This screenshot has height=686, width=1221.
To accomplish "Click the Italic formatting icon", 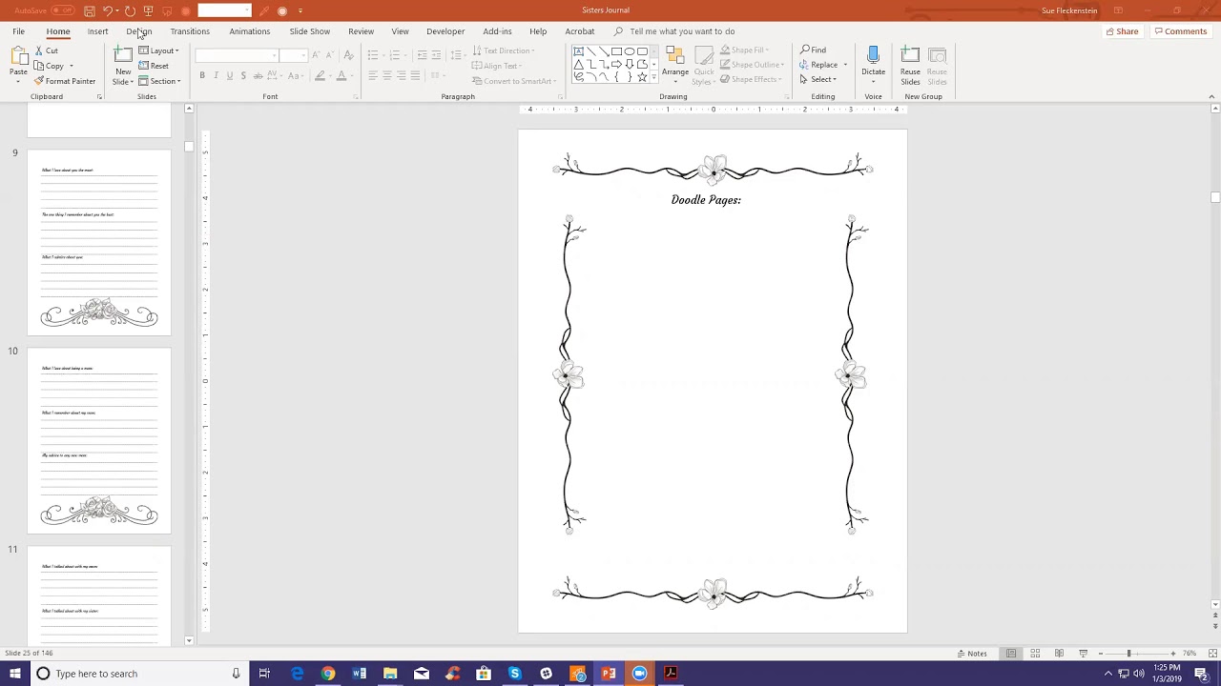I will tap(216, 75).
